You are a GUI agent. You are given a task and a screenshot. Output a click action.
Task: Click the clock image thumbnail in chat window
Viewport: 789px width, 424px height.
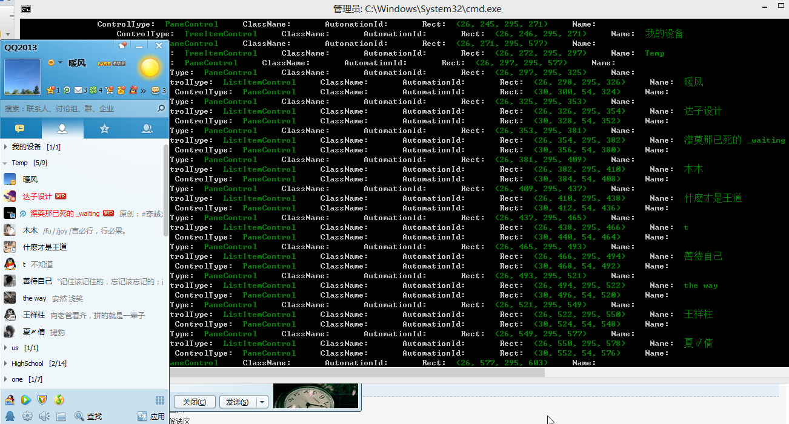point(316,396)
